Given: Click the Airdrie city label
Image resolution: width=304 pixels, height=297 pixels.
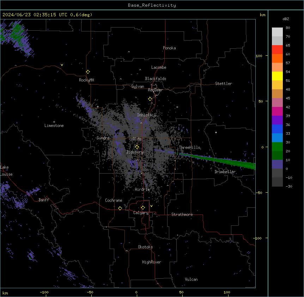Looking at the screenshot, I should (142, 189).
